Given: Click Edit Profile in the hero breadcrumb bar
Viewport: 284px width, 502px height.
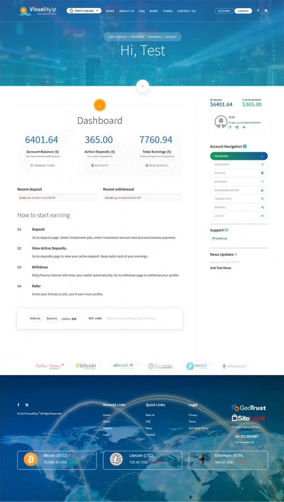Looking at the screenshot, I should pos(118,37).
